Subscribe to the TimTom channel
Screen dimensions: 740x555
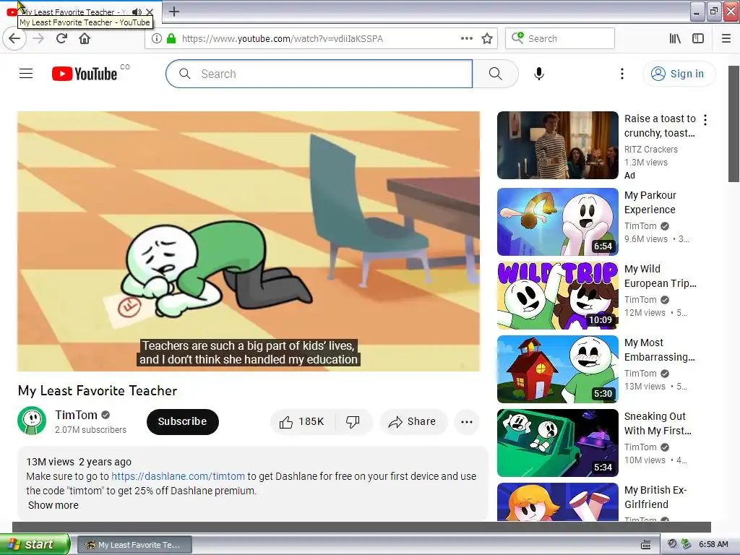click(183, 421)
